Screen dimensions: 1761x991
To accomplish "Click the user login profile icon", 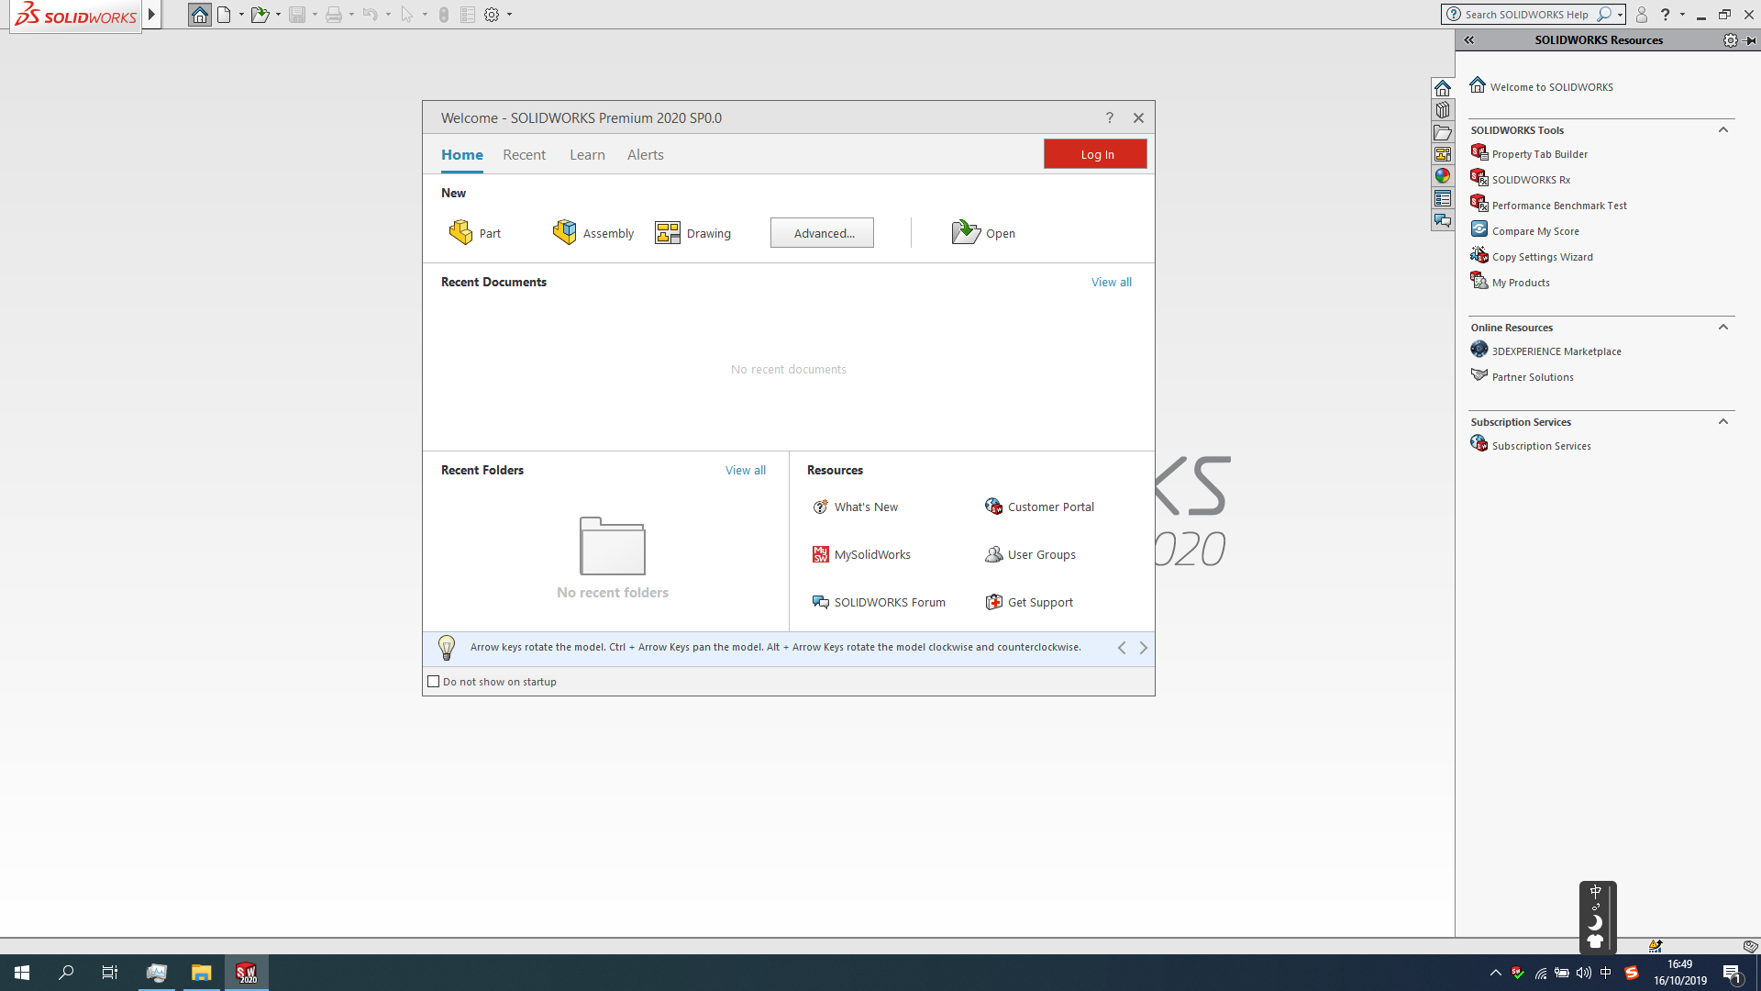I will 1642,15.
